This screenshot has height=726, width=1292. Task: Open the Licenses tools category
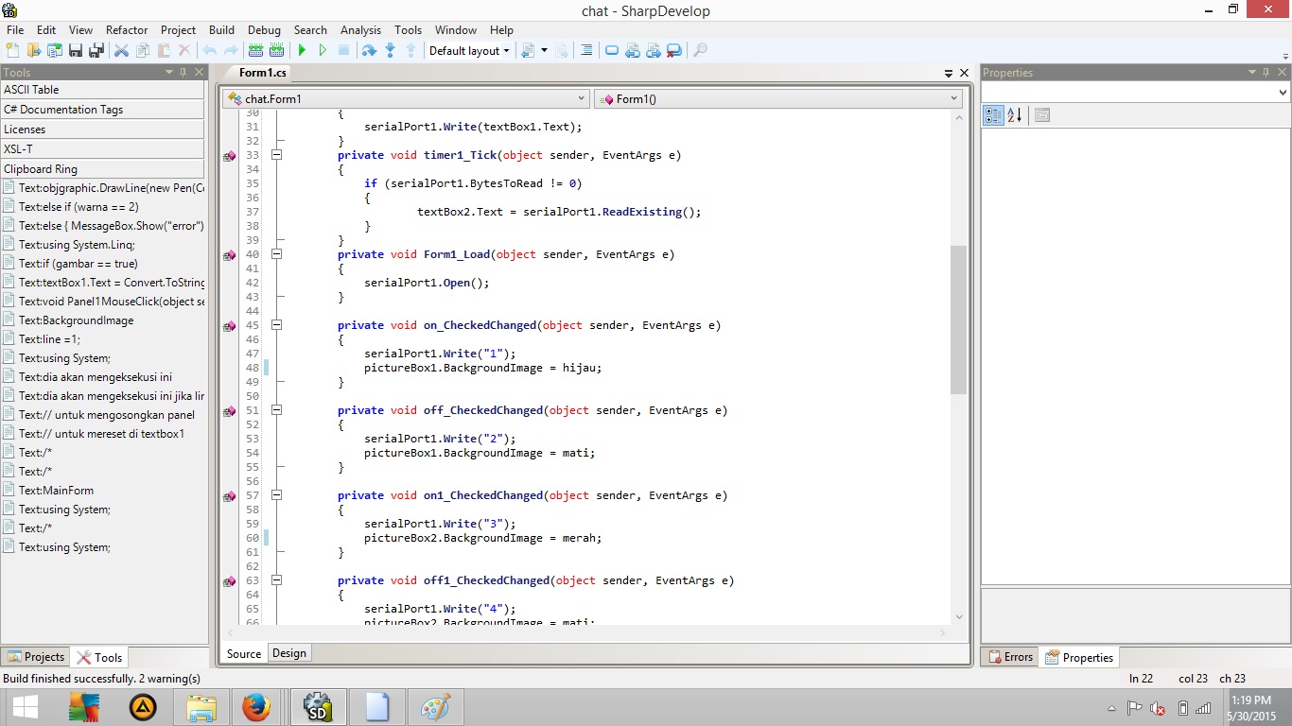pyautogui.click(x=102, y=130)
